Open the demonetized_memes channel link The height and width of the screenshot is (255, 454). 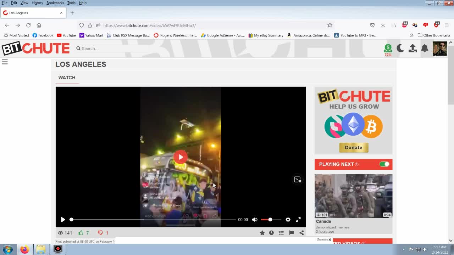(x=333, y=227)
